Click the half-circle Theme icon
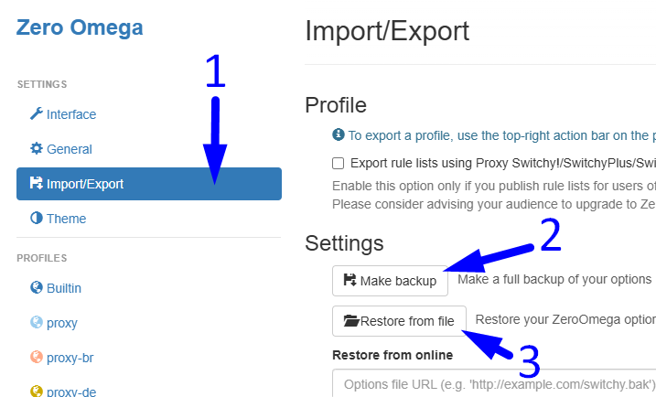The width and height of the screenshot is (656, 397). click(x=37, y=218)
